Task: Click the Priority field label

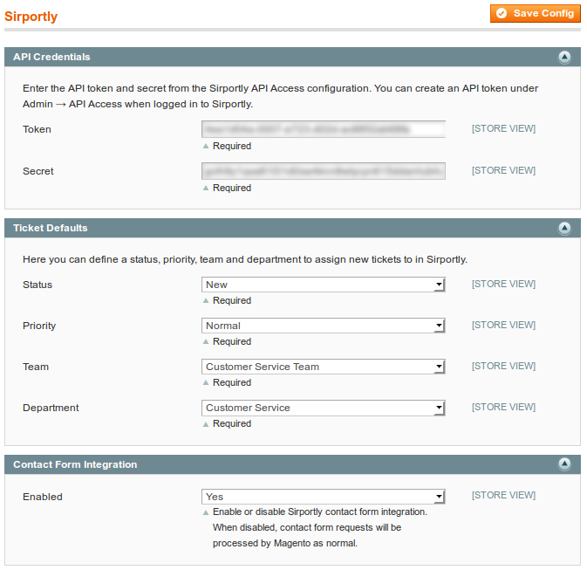Action: (39, 326)
